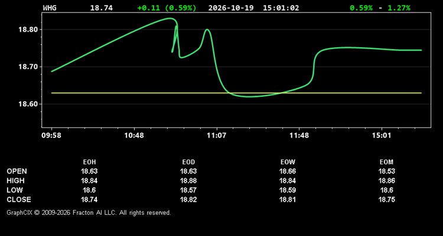This screenshot has height=236, width=443.
Task: Select the EOH close value 18.74
Action: click(x=89, y=199)
